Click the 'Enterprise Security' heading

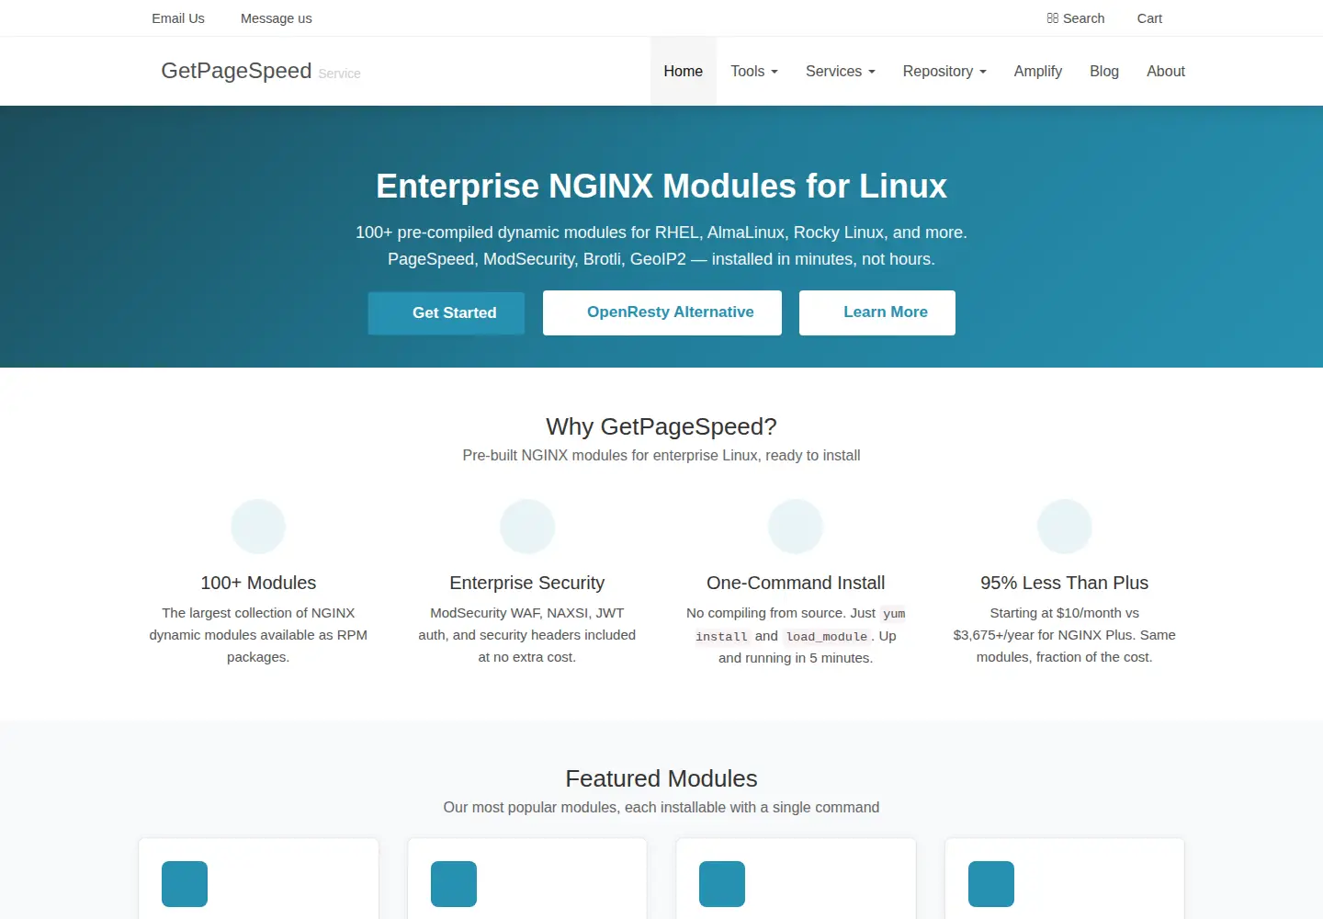pos(527,583)
